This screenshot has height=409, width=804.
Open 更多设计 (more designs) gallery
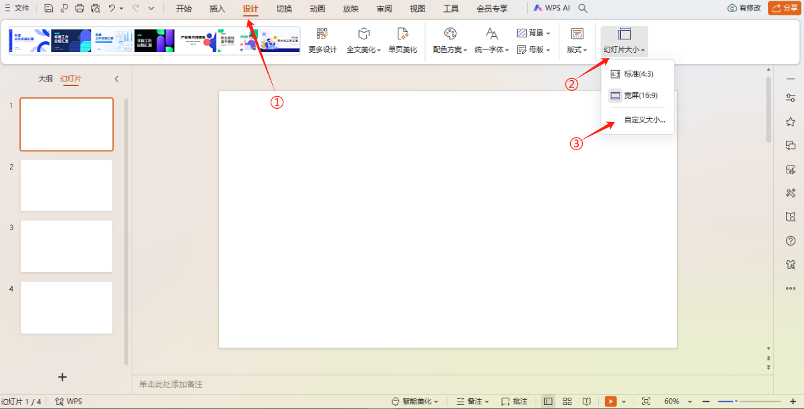pos(322,41)
